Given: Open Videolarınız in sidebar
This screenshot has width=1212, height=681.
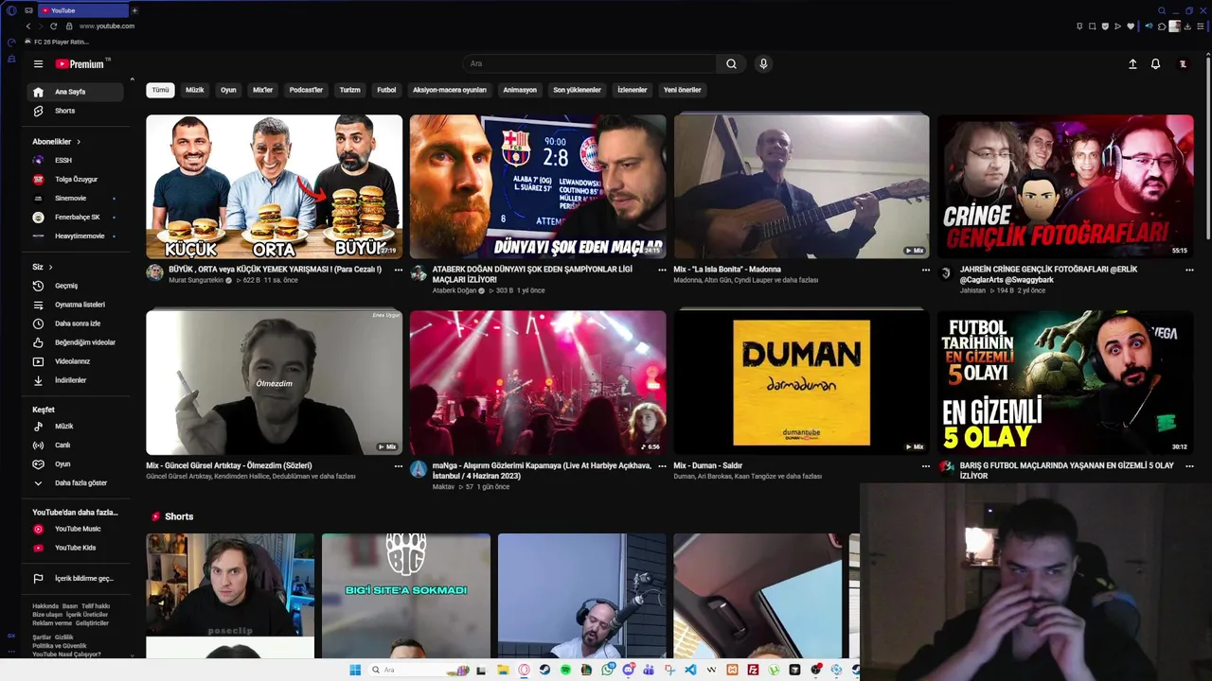Looking at the screenshot, I should [75, 361].
